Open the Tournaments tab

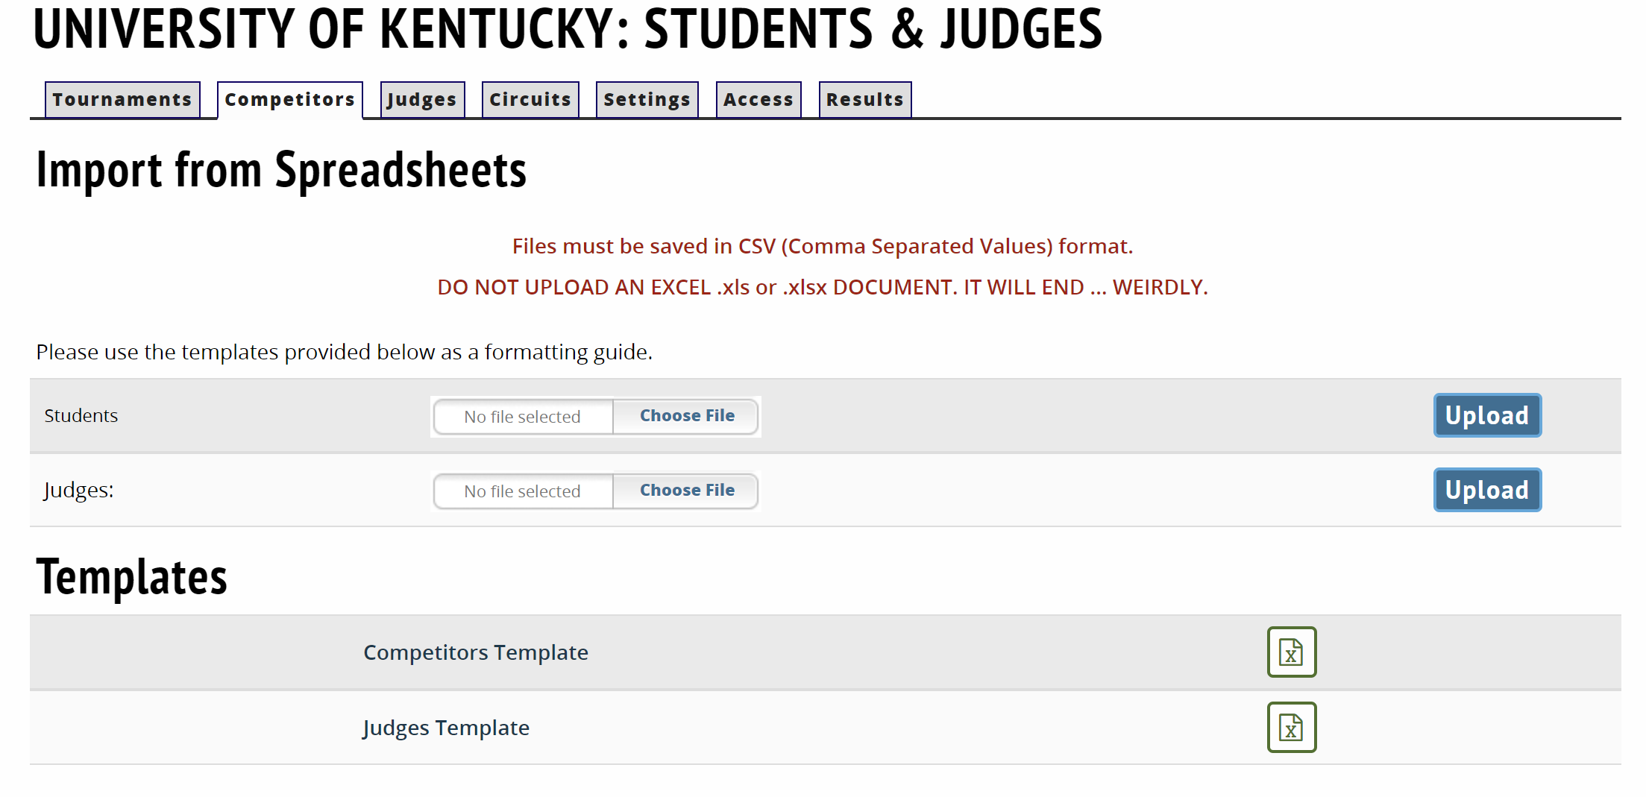(122, 100)
